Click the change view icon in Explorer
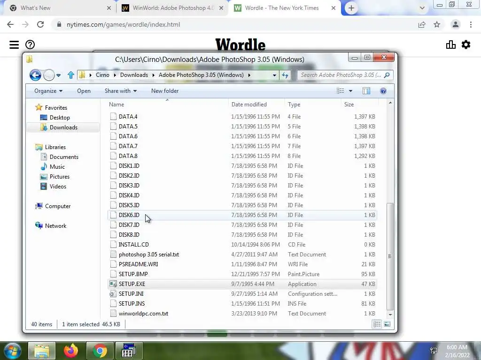This screenshot has height=360, width=481. (340, 91)
